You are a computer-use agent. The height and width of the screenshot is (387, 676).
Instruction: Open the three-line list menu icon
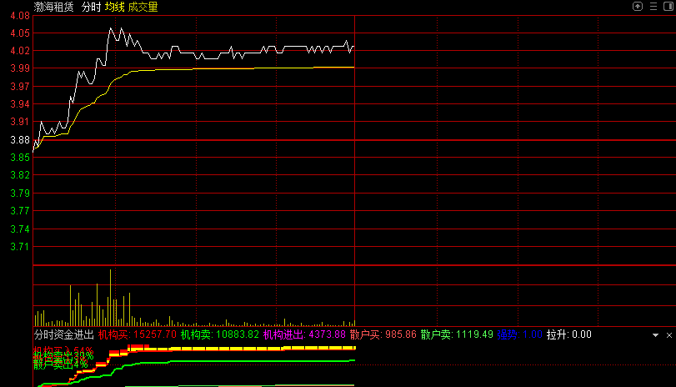tap(653, 7)
